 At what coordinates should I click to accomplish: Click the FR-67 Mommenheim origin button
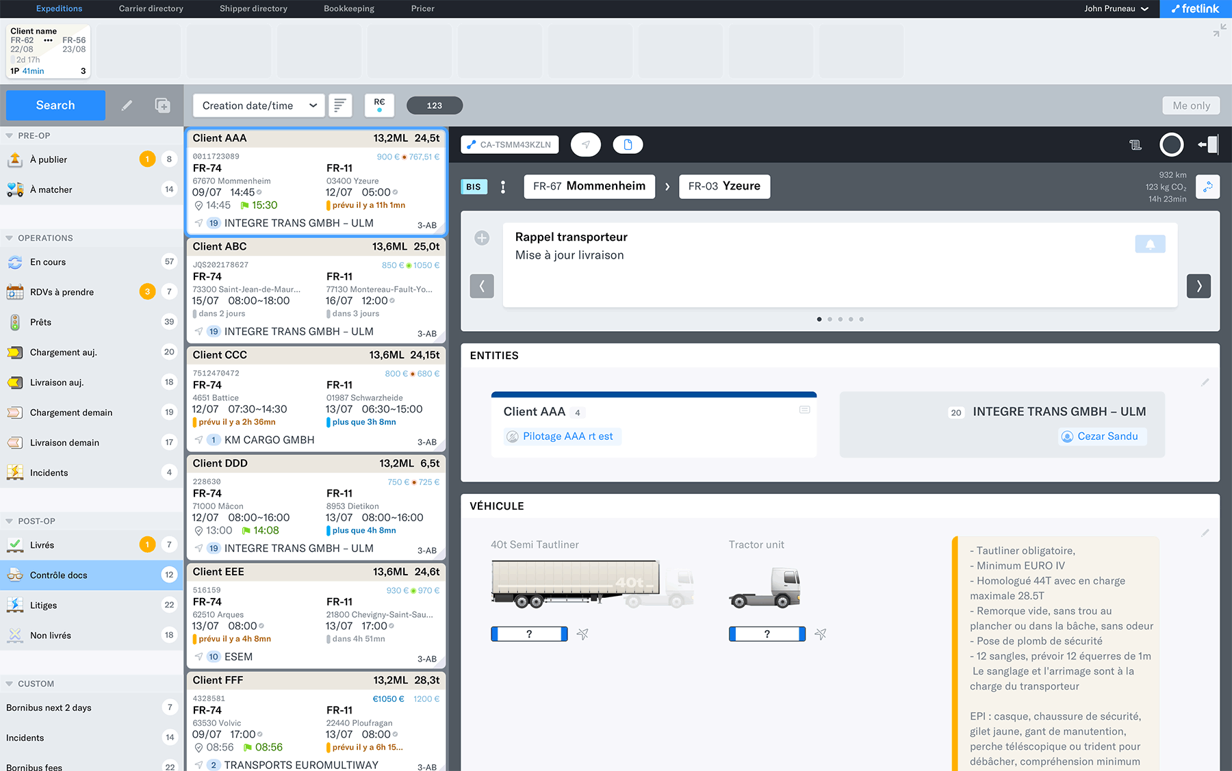pos(589,186)
